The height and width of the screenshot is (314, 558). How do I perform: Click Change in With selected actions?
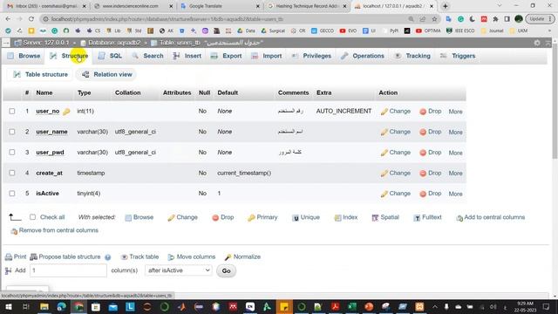click(x=182, y=217)
